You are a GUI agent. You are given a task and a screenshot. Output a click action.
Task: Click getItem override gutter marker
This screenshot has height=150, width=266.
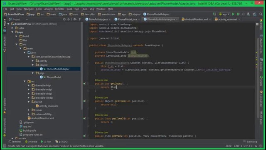[84, 101]
